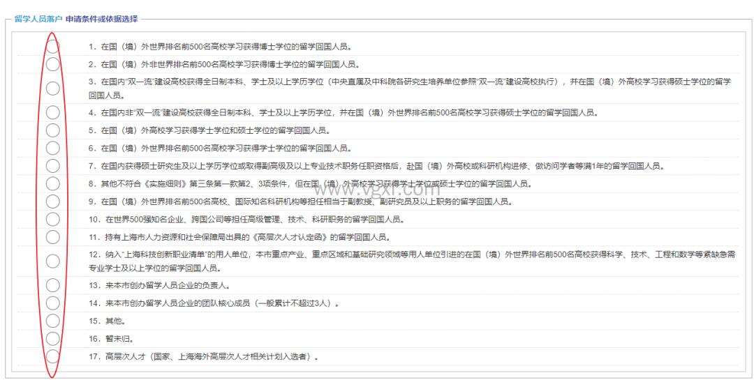Image resolution: width=754 pixels, height=380 pixels.
Task: Select radio option 15 其他
Action: [x=52, y=321]
